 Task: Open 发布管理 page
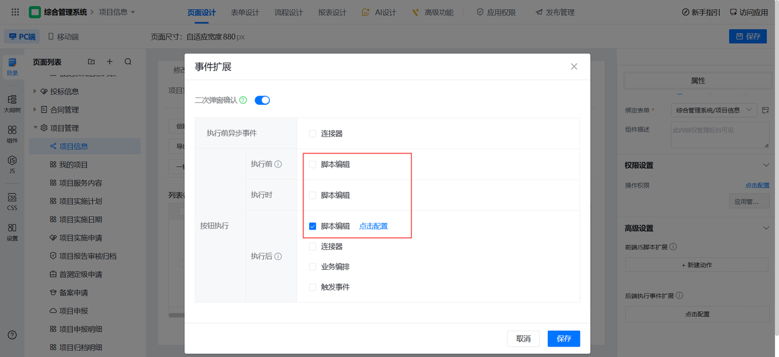[555, 12]
